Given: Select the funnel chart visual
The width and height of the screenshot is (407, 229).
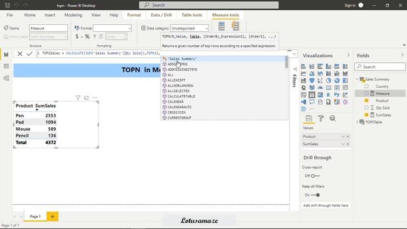Looking at the screenshot, I should click(x=312, y=81).
